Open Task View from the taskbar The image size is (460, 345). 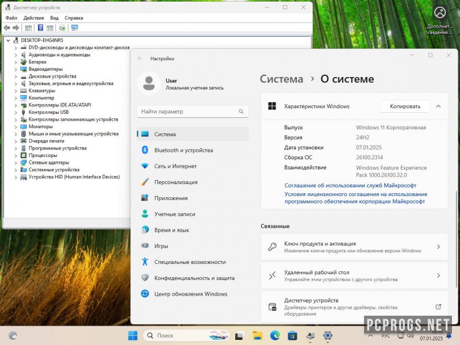point(239,335)
